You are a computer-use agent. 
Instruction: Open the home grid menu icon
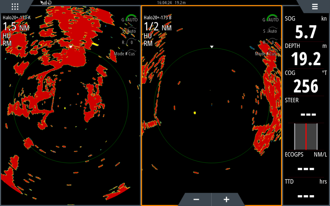pyautogui.click(x=15, y=6)
